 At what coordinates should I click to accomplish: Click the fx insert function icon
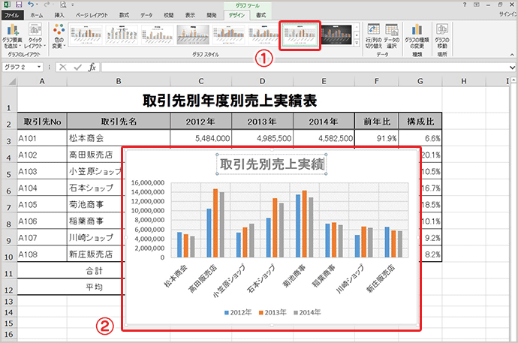[x=92, y=67]
